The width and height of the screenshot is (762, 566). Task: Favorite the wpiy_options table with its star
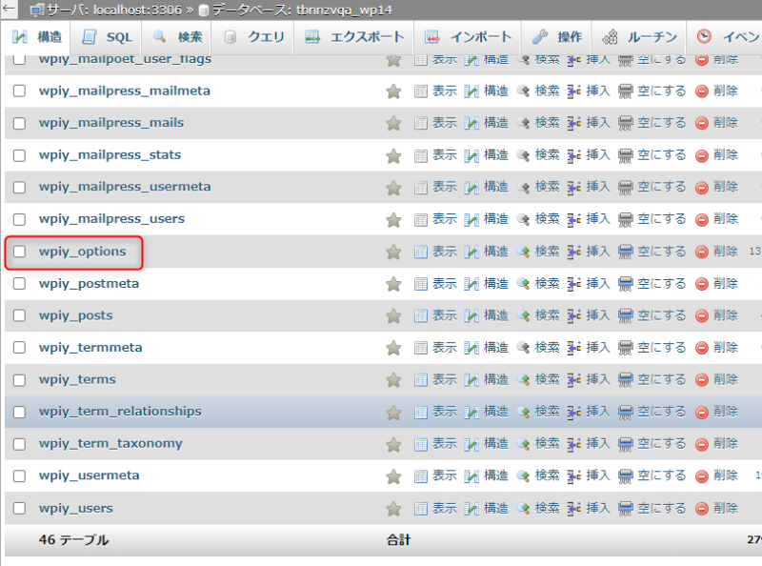393,252
